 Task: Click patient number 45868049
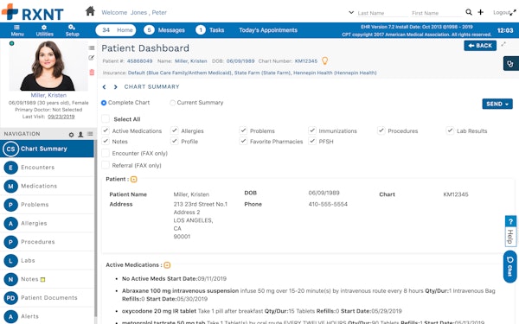(x=139, y=61)
